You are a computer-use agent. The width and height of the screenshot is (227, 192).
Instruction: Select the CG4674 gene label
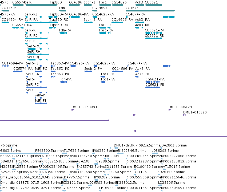132,8
